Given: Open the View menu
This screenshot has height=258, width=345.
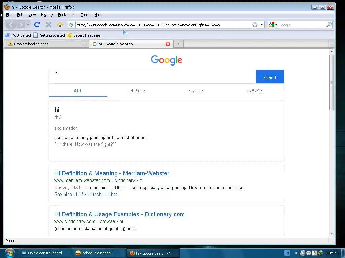Looking at the screenshot, I should click(x=32, y=15).
